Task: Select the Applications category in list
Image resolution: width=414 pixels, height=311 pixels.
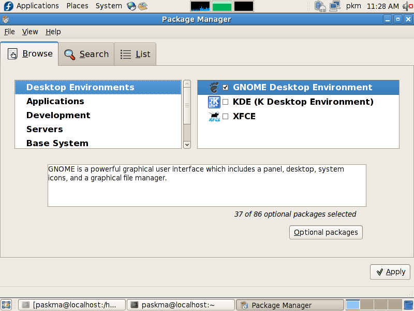Action: (98, 101)
